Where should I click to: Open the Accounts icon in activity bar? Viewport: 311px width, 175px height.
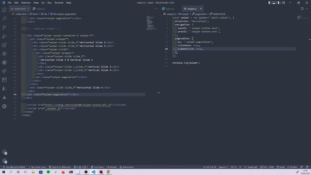tap(4, 152)
